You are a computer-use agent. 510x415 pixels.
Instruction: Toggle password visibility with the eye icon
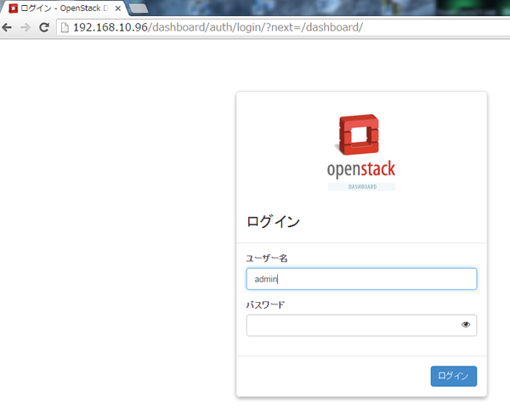(466, 325)
